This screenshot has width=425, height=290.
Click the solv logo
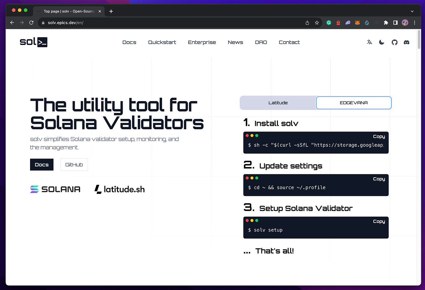pos(33,42)
